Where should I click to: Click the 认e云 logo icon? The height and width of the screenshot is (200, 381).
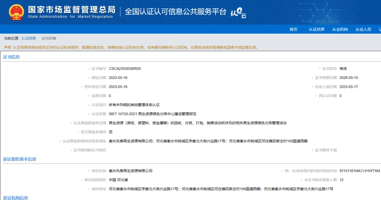(x=238, y=13)
